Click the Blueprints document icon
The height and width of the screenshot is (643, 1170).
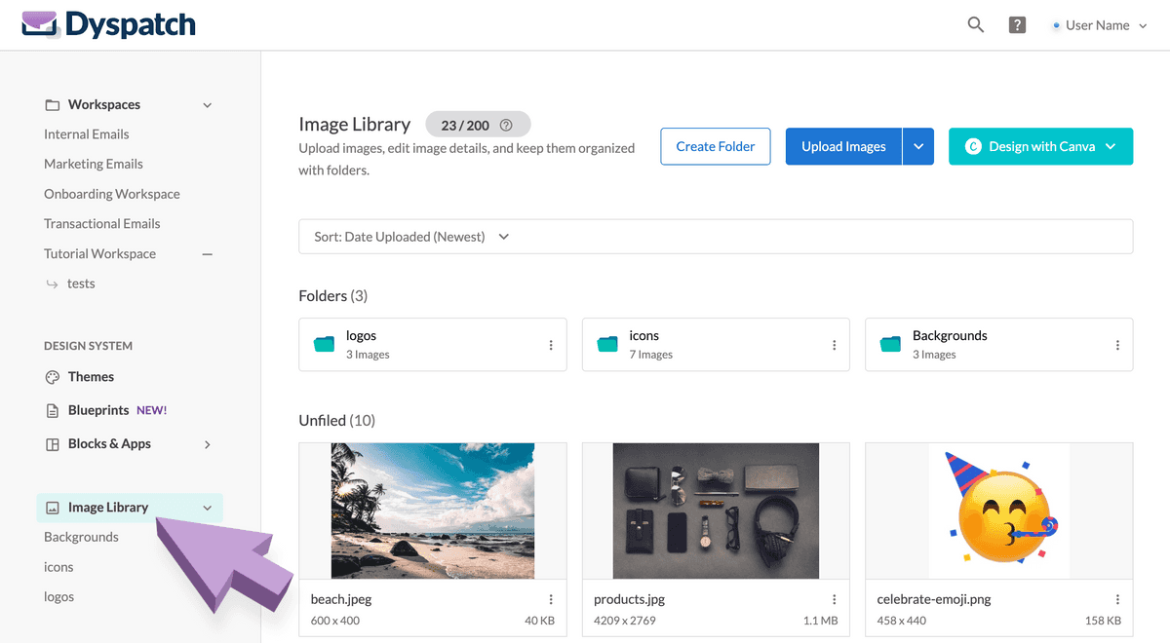click(53, 411)
